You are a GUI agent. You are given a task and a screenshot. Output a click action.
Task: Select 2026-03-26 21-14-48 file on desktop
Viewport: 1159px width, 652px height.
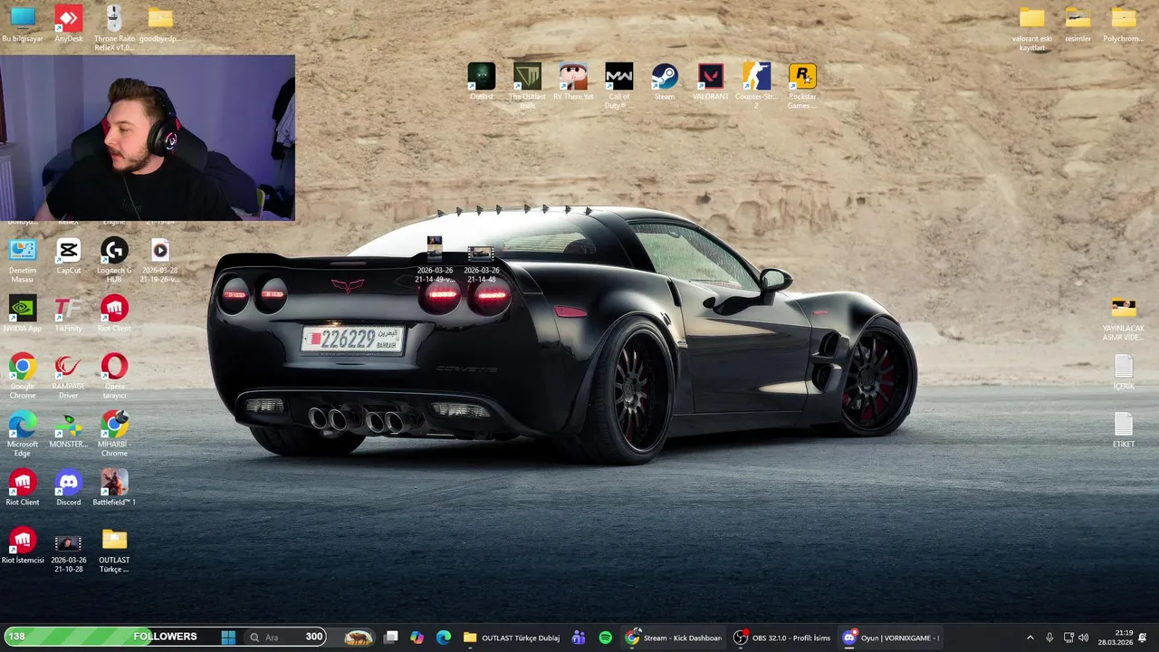(481, 264)
